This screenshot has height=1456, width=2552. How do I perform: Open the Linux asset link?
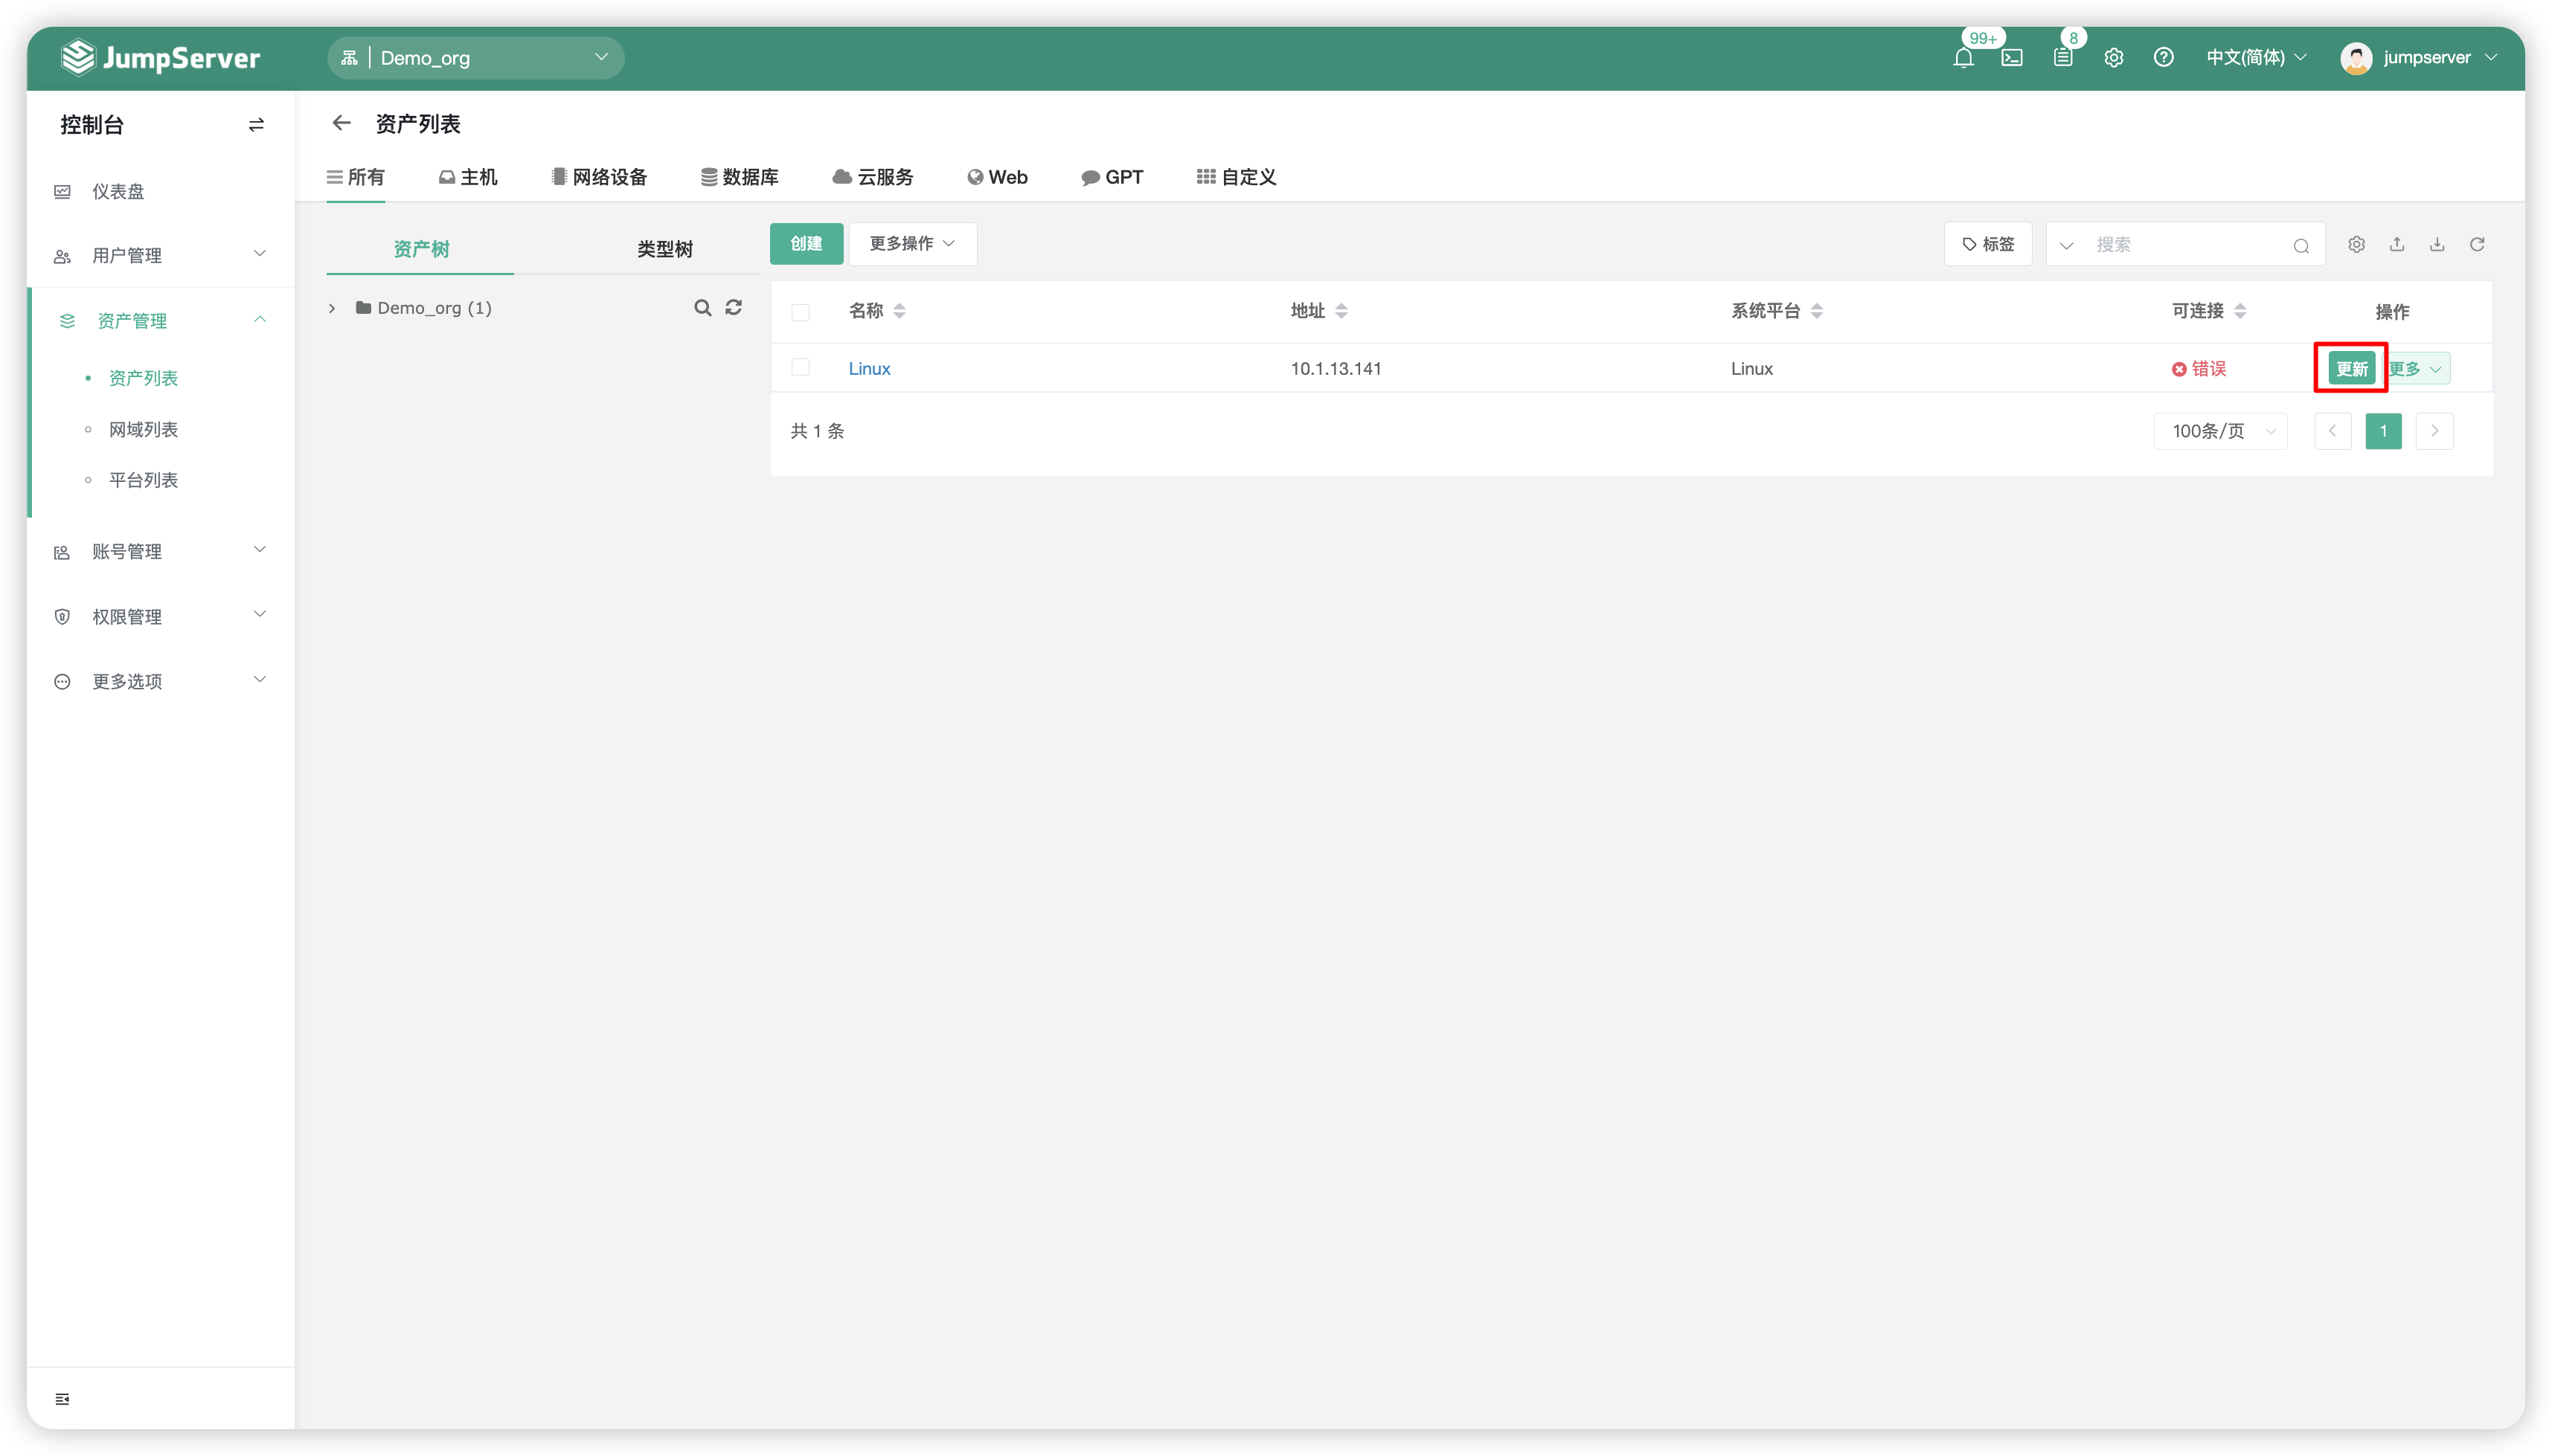(869, 369)
